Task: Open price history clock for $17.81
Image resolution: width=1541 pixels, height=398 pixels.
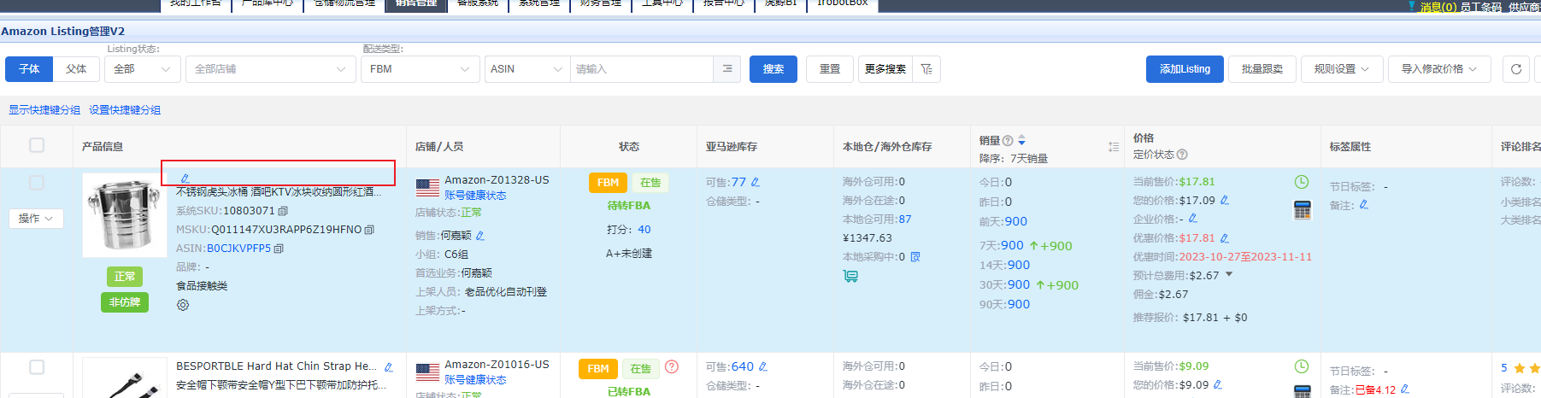Action: coord(1301,182)
